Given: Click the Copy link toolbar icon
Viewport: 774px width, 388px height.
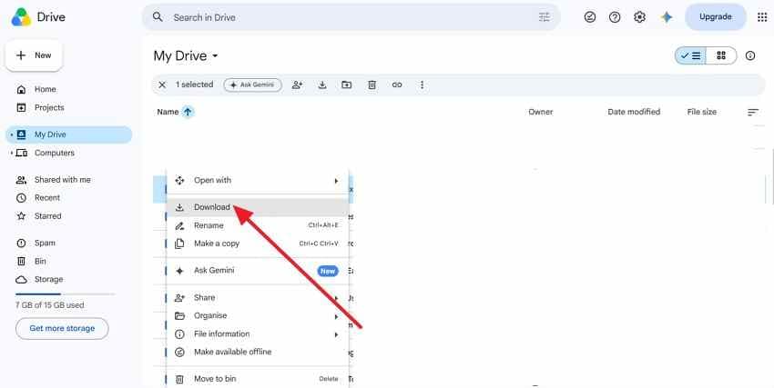Looking at the screenshot, I should click(397, 85).
